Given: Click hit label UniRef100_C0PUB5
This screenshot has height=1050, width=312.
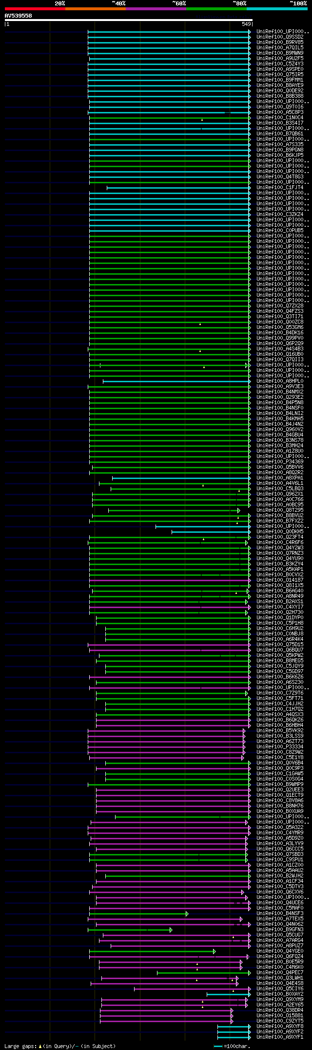Looking at the screenshot, I should pos(280,230).
